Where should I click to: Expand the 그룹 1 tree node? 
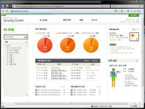click(7, 55)
